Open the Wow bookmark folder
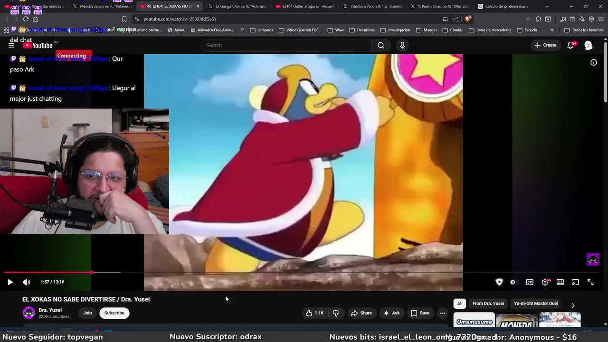 pyautogui.click(x=335, y=30)
